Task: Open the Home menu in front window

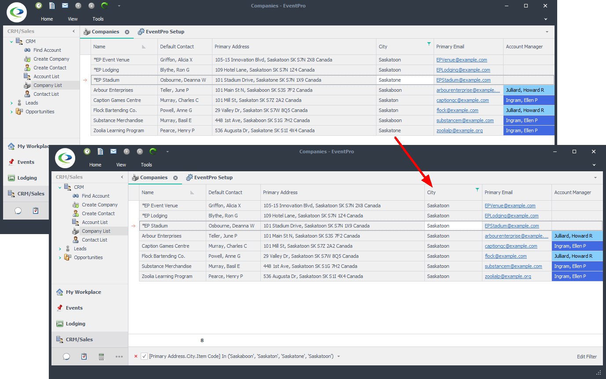Action: 95,165
